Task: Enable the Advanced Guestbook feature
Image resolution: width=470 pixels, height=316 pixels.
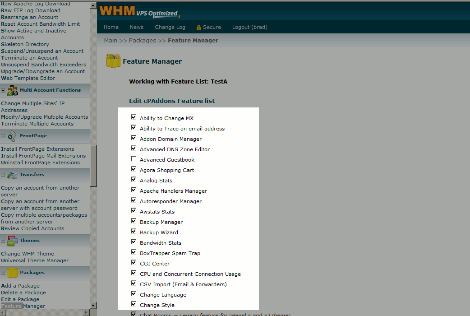Action: (134, 158)
